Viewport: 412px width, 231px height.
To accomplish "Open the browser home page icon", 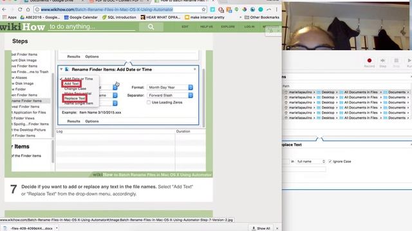I will 28,10.
